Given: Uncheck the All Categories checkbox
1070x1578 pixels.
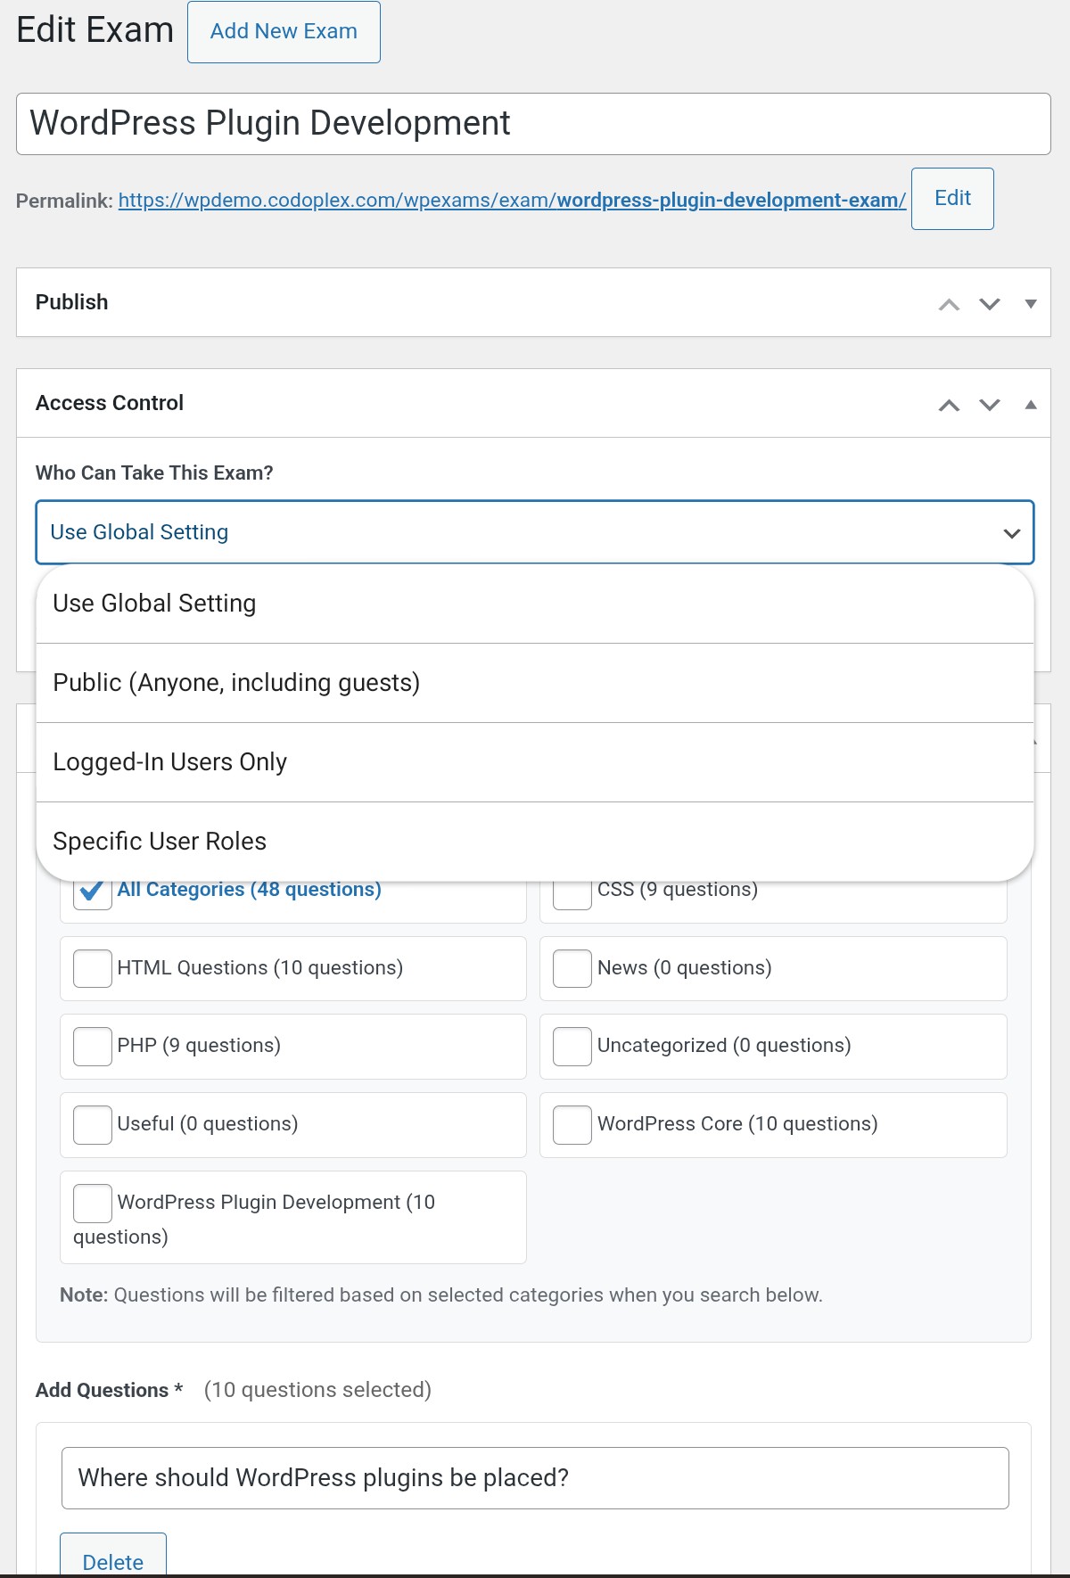Looking at the screenshot, I should [90, 889].
